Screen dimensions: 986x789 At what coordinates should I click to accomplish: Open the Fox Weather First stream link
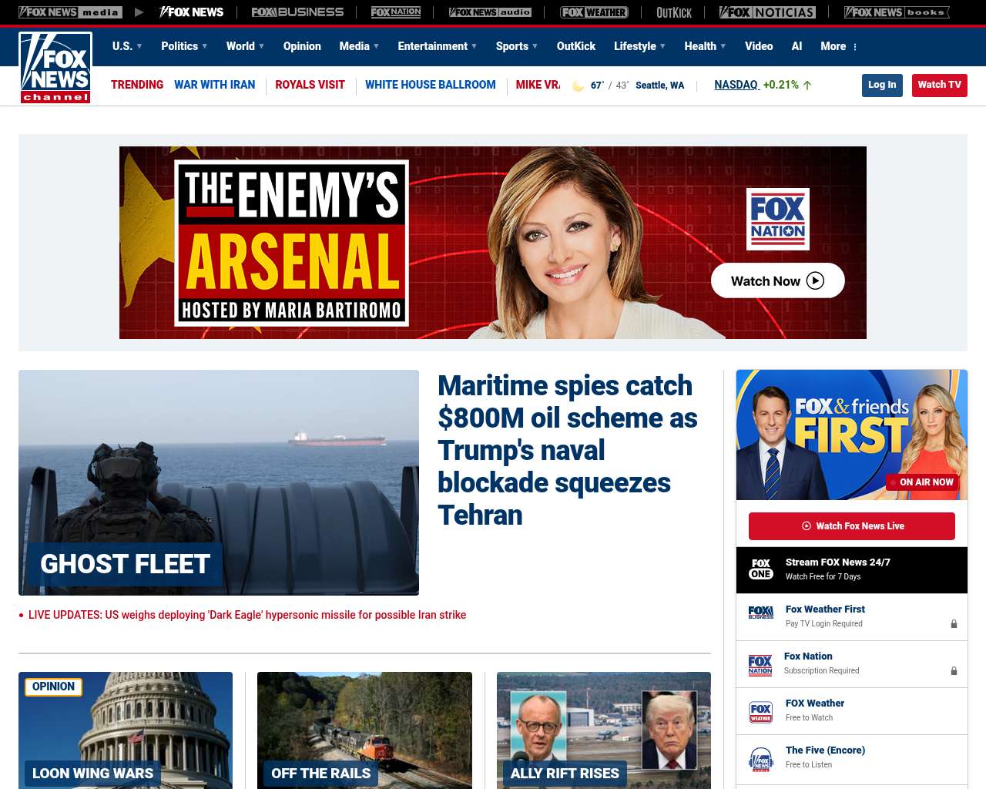825,609
